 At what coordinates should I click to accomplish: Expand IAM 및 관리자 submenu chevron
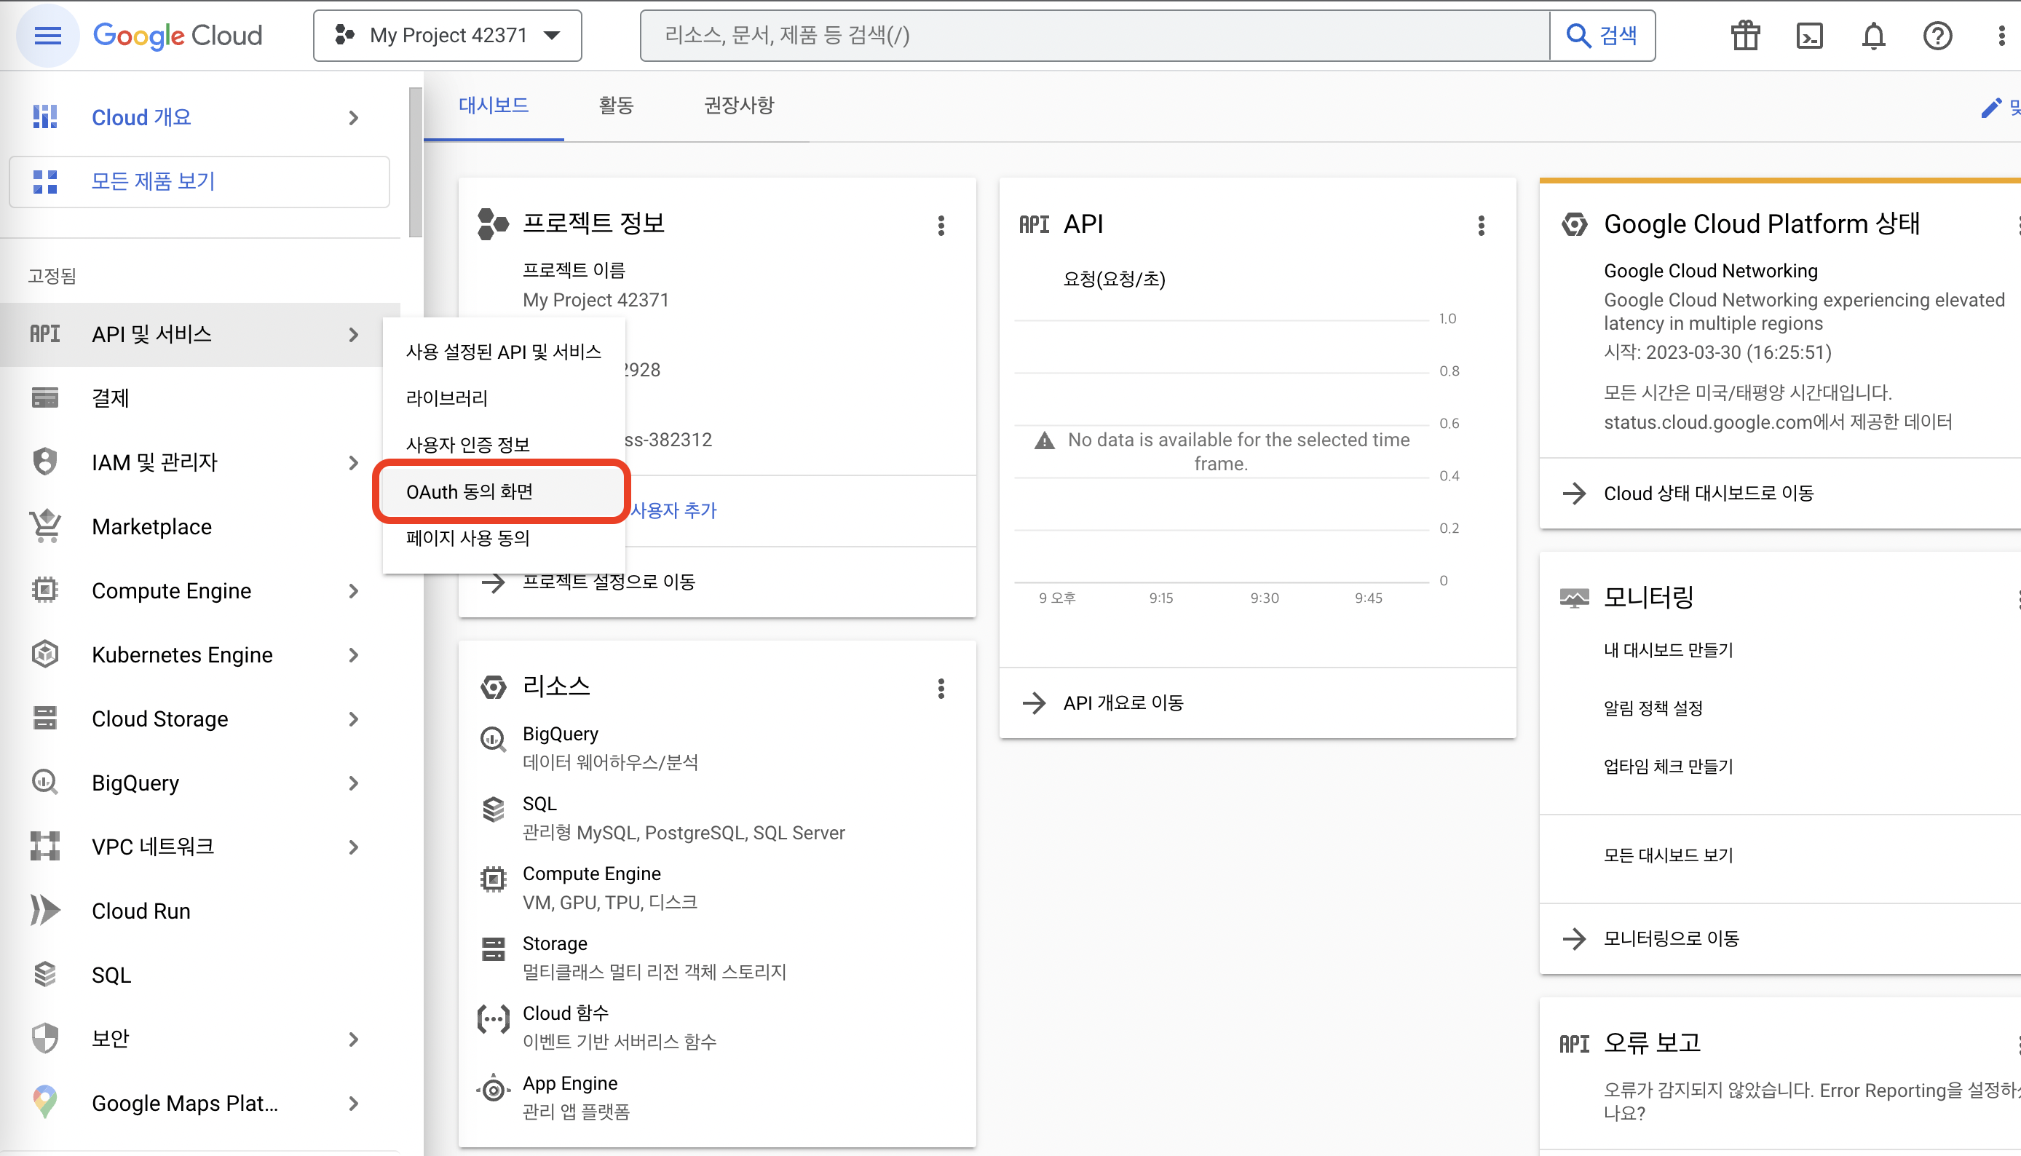tap(354, 462)
